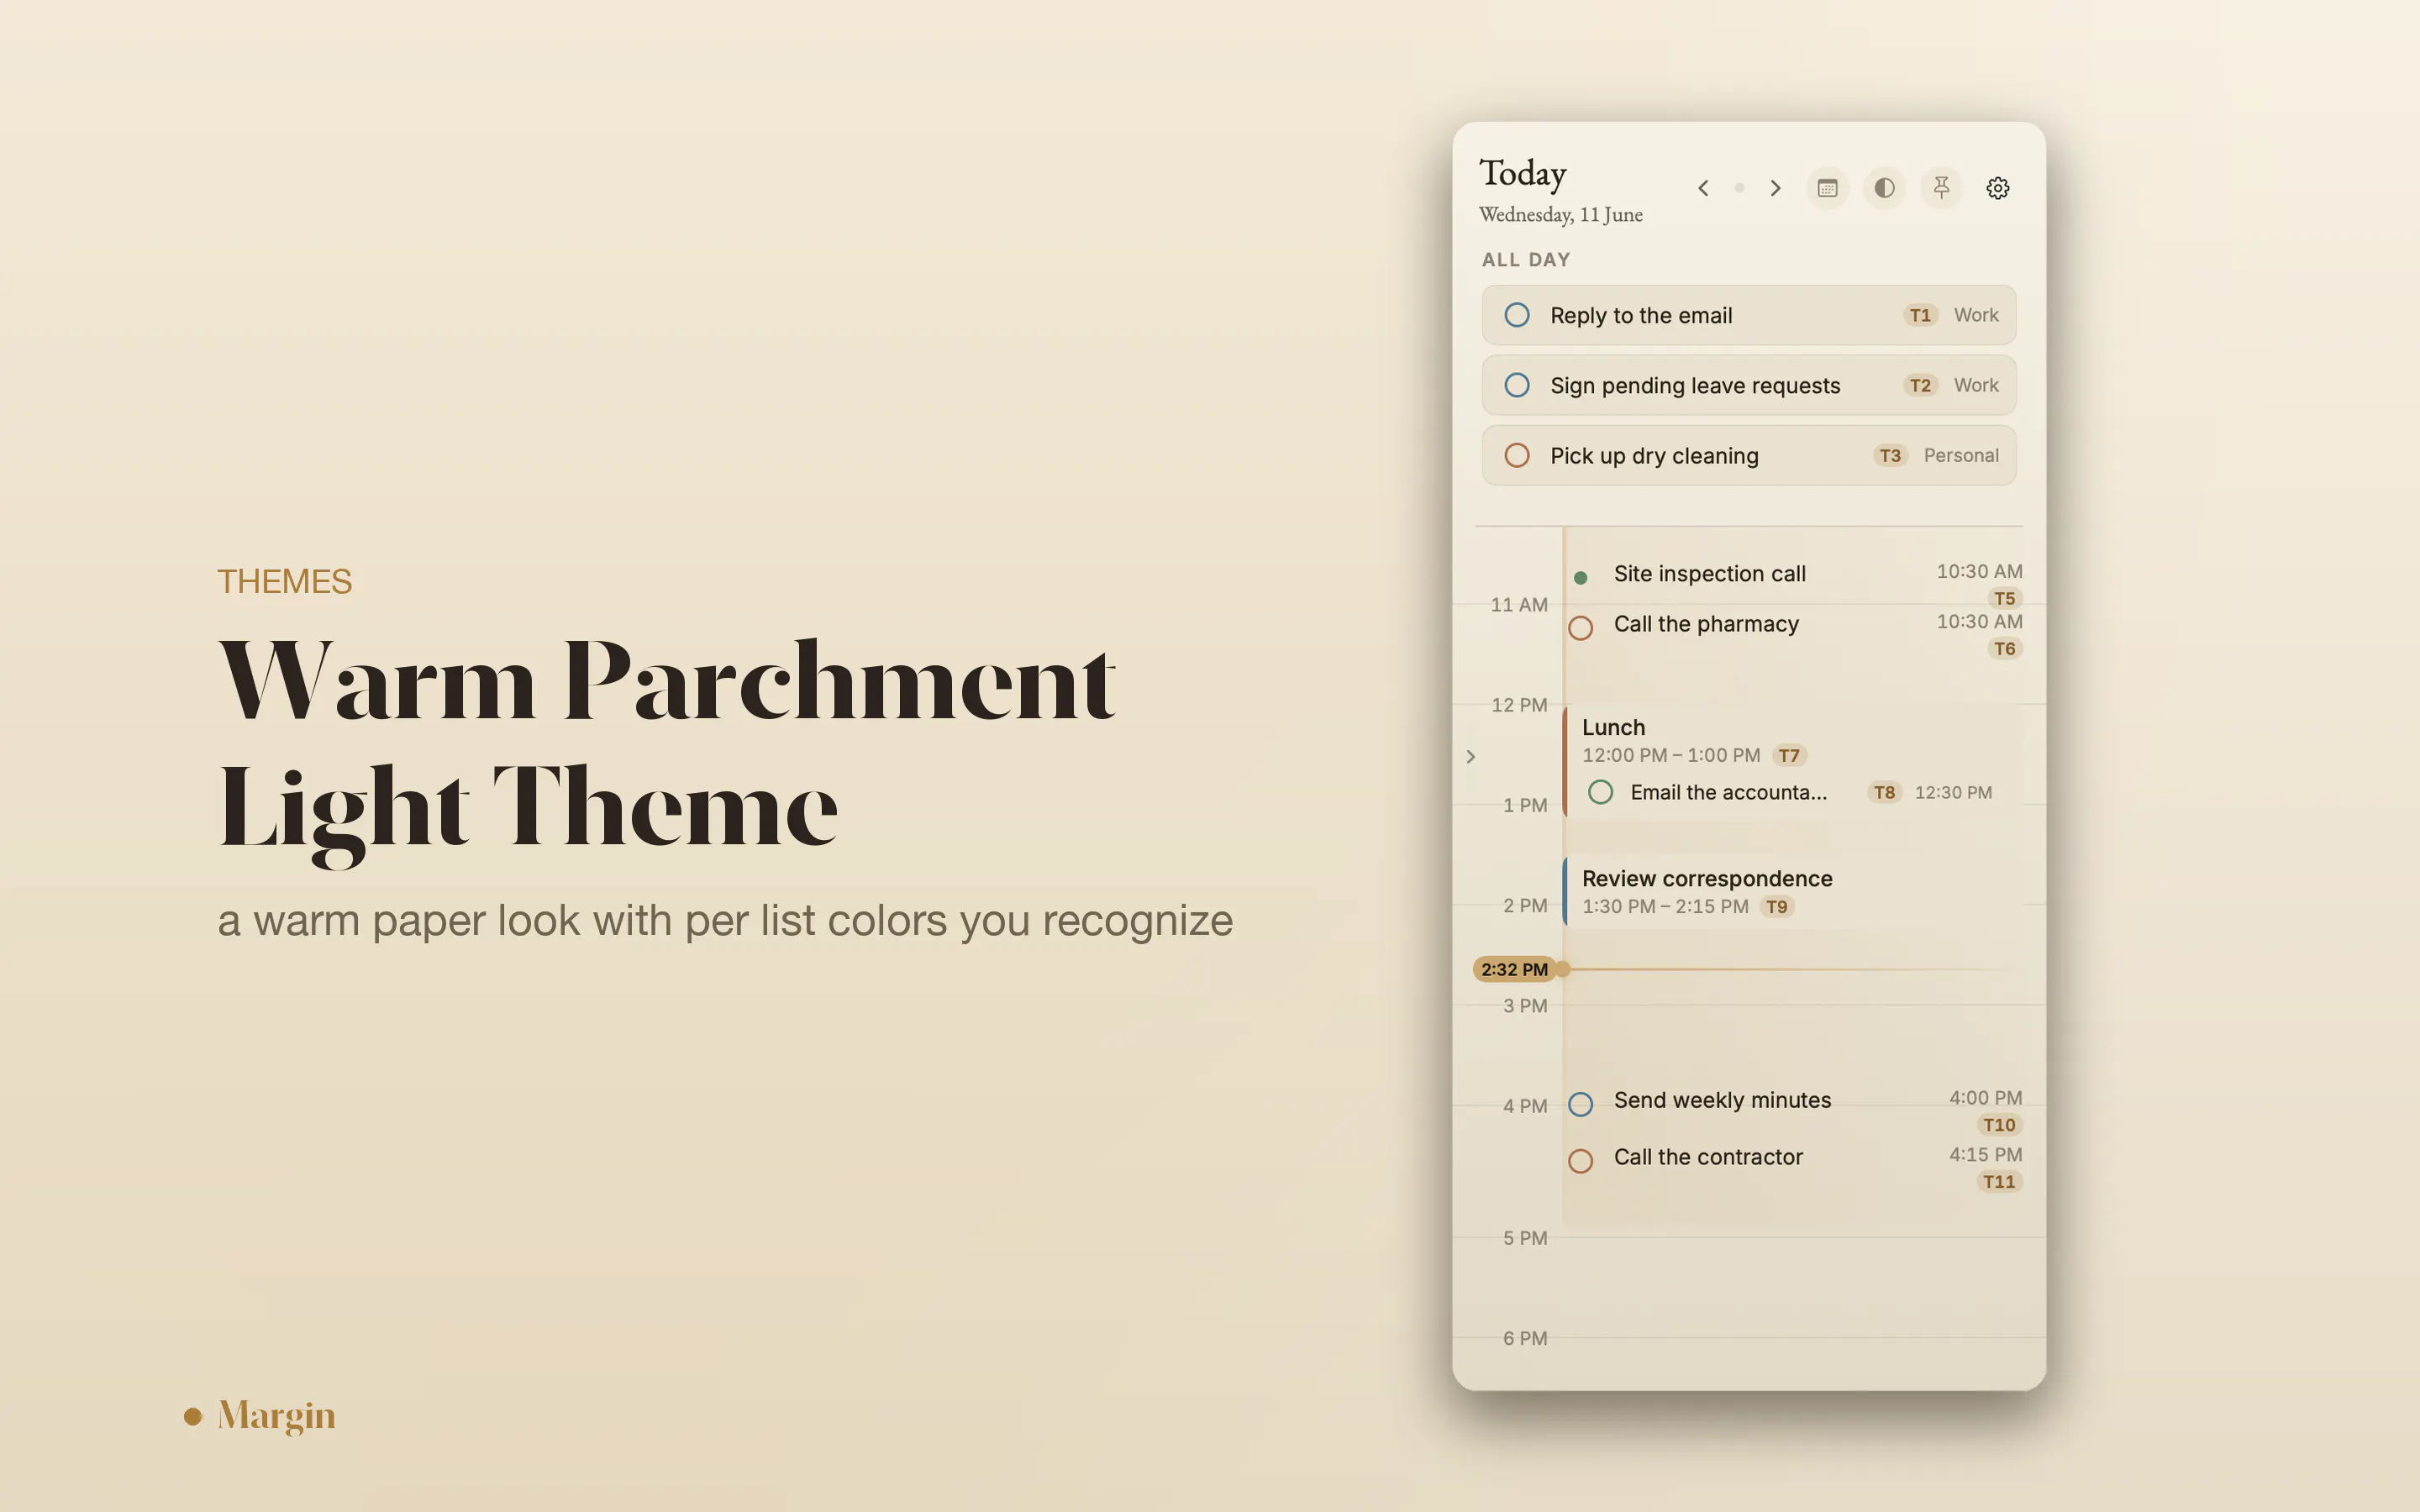Click the T10 badge
Viewport: 2420px width, 1512px height.
click(x=1999, y=1125)
